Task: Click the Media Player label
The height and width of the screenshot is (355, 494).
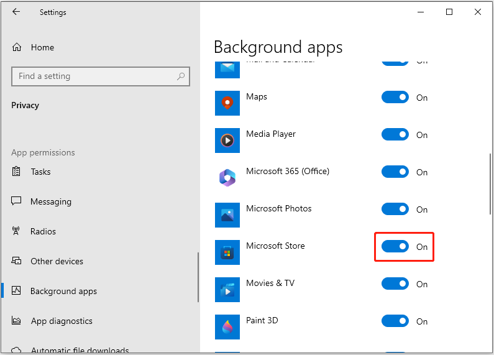Action: [271, 134]
